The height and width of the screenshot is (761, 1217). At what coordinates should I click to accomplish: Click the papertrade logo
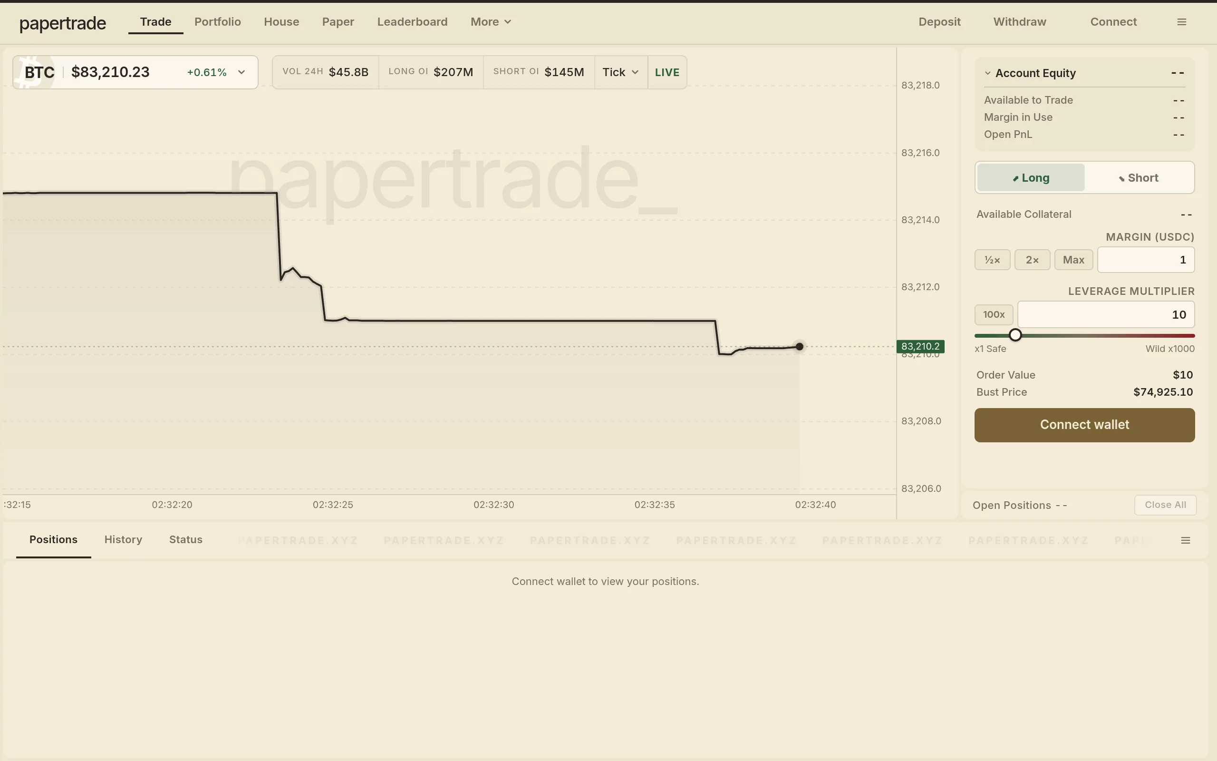tap(63, 23)
